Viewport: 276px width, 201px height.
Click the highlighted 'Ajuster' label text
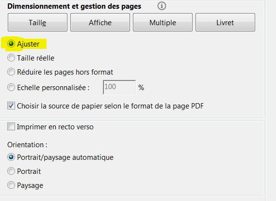28,44
